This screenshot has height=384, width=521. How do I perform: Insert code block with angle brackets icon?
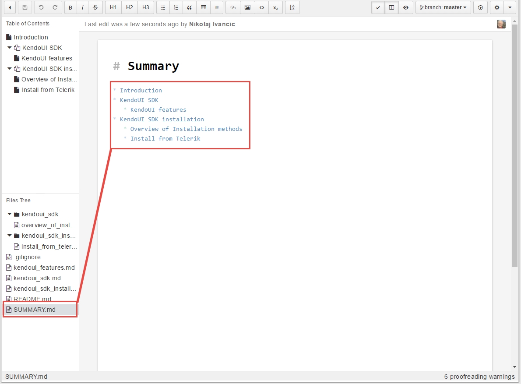point(262,7)
